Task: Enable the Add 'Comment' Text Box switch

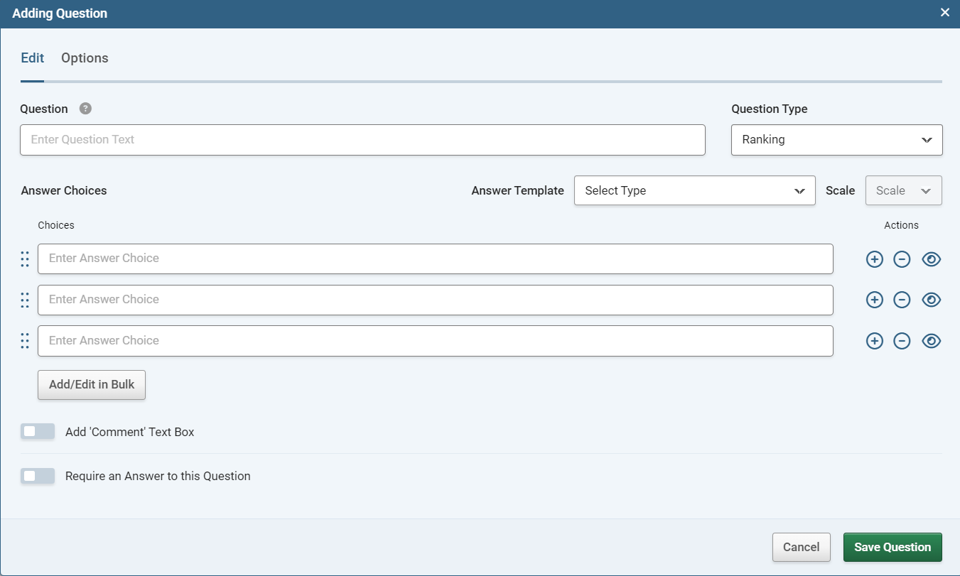Action: (38, 432)
